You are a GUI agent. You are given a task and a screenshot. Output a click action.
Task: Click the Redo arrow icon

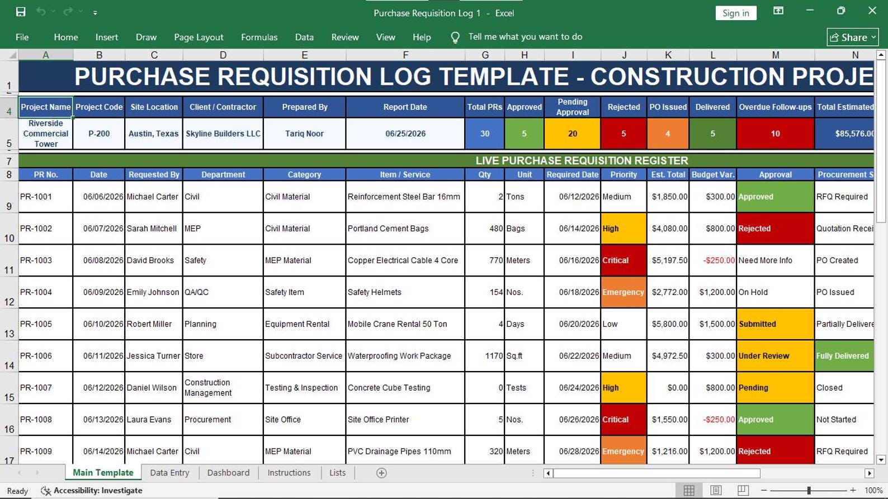pyautogui.click(x=68, y=12)
